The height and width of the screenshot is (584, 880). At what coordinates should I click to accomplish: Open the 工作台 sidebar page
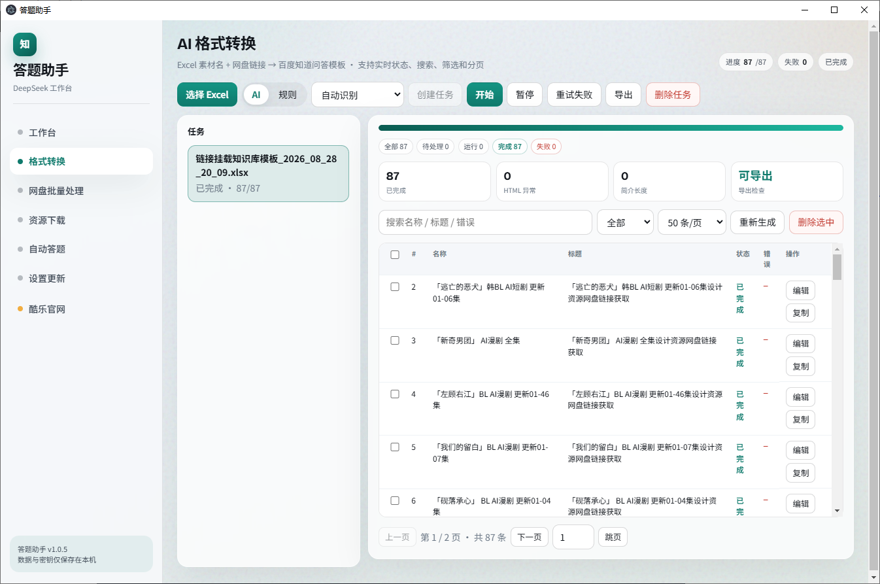click(x=81, y=133)
